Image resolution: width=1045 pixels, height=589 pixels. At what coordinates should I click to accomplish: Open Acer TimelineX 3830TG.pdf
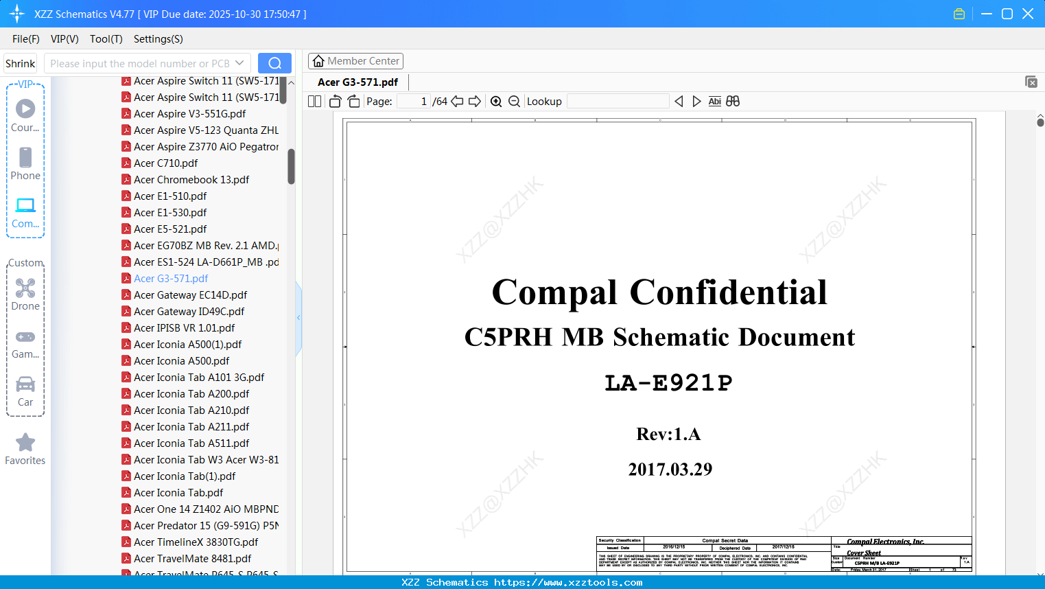pyautogui.click(x=189, y=542)
